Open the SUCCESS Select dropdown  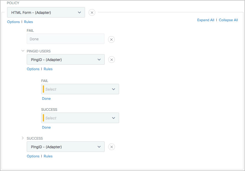point(114,118)
